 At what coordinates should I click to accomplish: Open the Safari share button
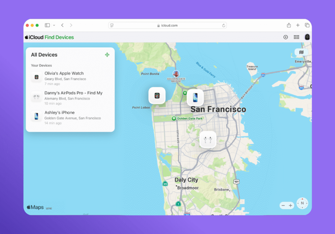pyautogui.click(x=289, y=25)
